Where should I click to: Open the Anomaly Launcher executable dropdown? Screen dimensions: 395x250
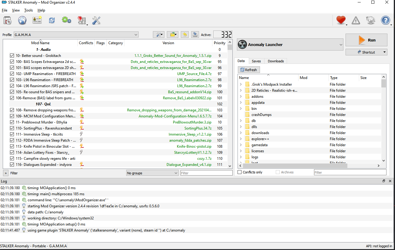coord(290,45)
